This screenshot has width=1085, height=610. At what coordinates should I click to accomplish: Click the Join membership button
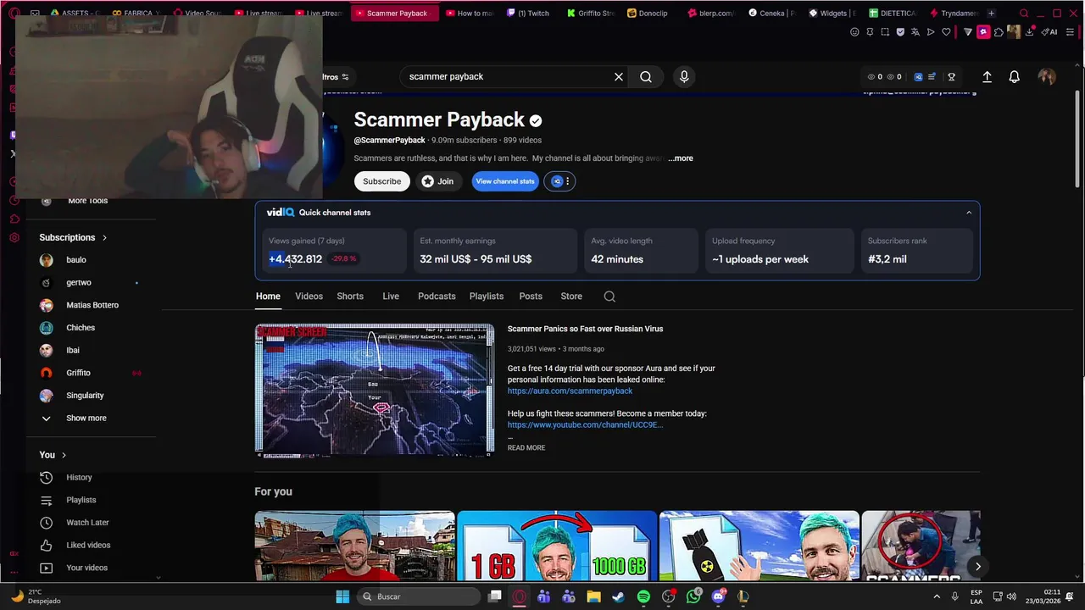437,181
